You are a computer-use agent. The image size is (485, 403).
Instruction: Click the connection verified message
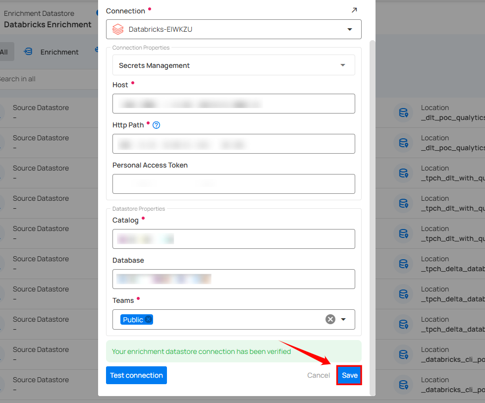233,351
